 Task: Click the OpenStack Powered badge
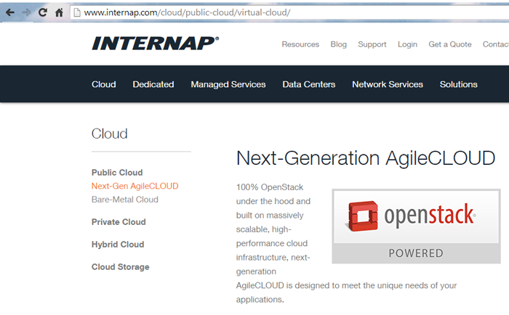click(x=416, y=226)
